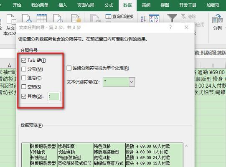Image resolution: width=226 pixels, height=167 pixels.
Task: Click the Text to Columns (分列) icon
Action: [218, 19]
